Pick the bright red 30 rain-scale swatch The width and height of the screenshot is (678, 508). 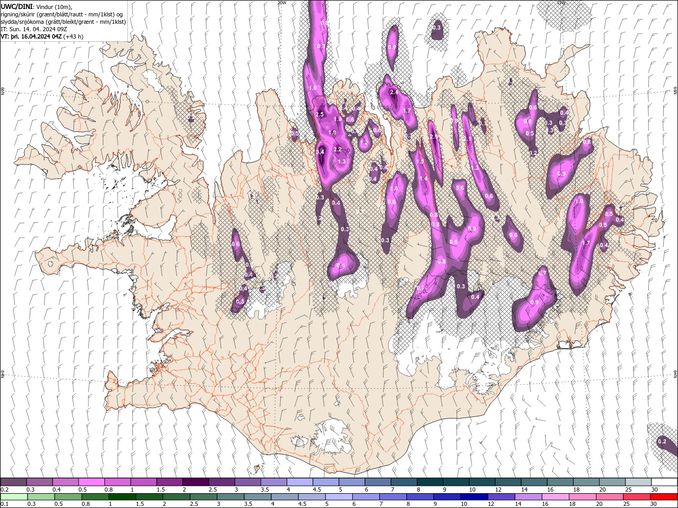[664, 496]
